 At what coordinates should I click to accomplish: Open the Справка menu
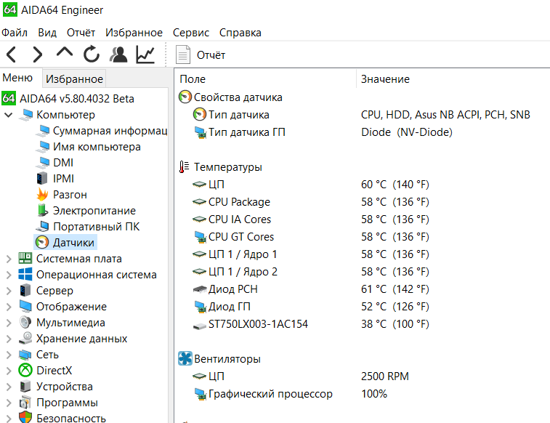coord(240,33)
